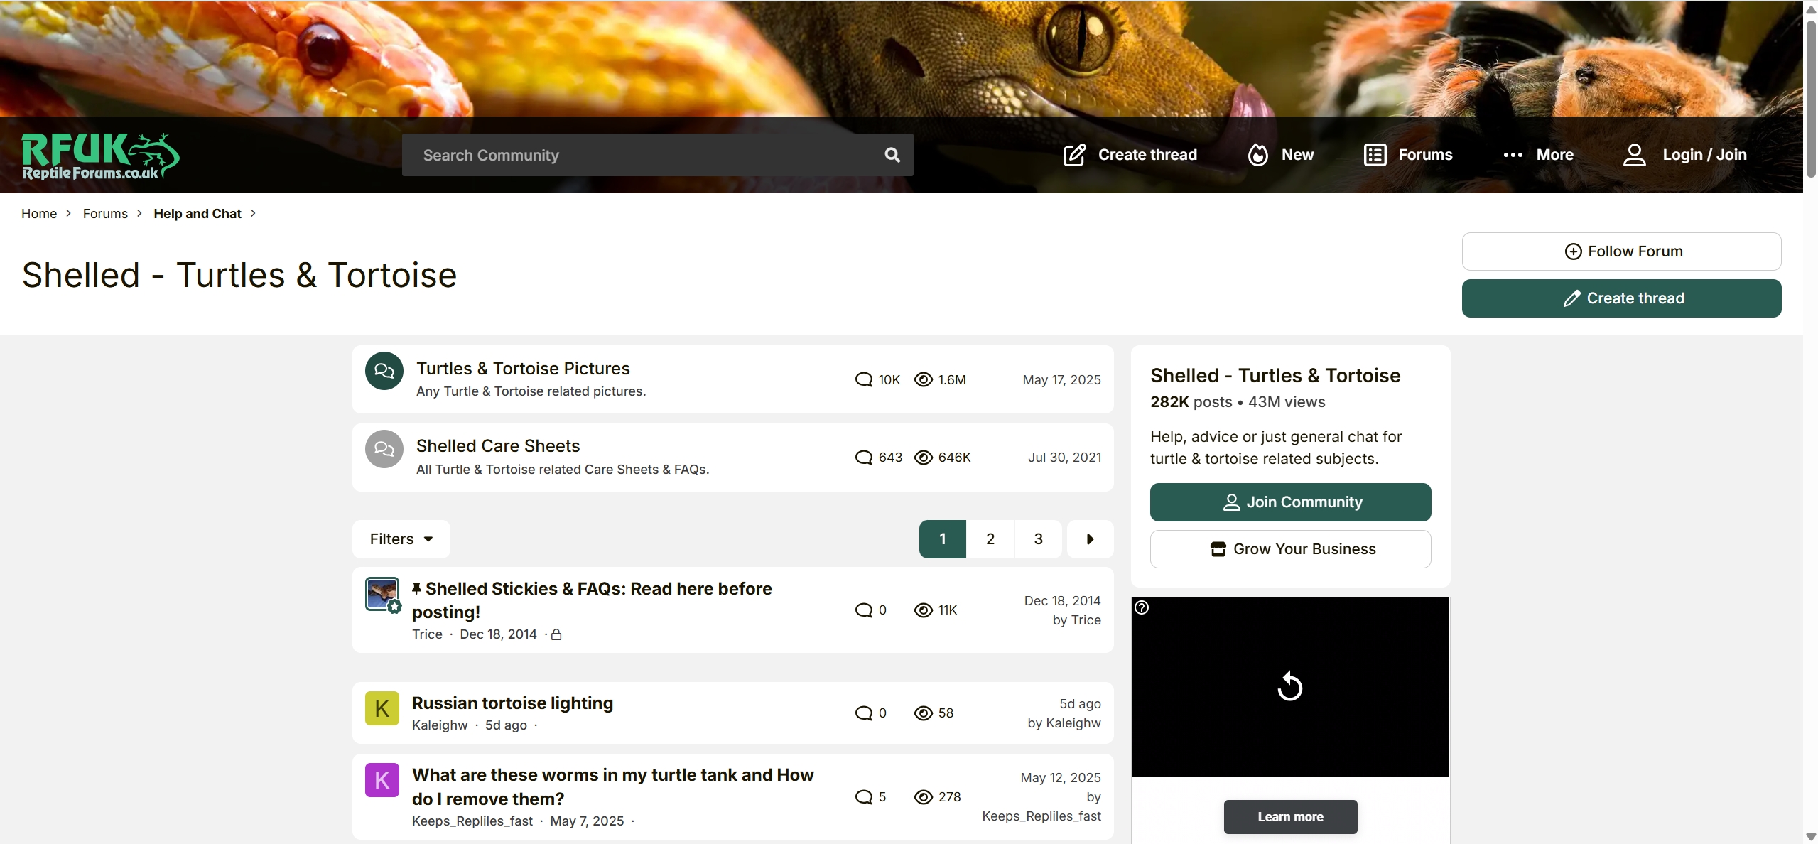This screenshot has width=1818, height=844.
Task: Select page 2 in the pagination
Action: point(990,539)
